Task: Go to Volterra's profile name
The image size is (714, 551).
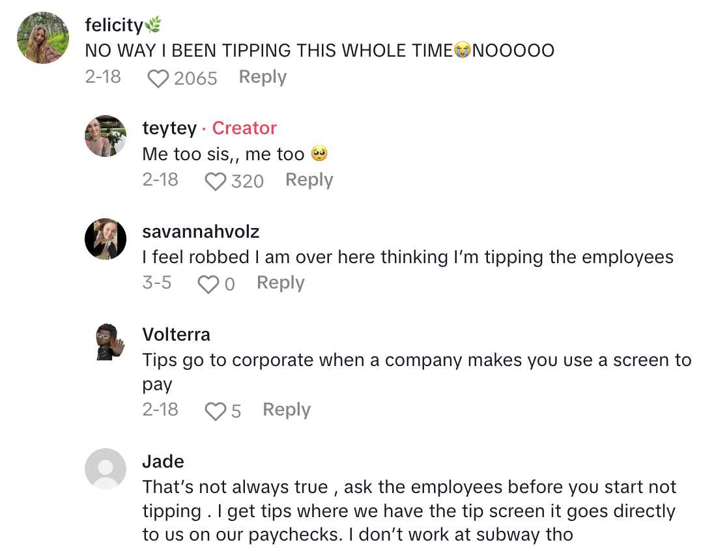Action: tap(176, 334)
